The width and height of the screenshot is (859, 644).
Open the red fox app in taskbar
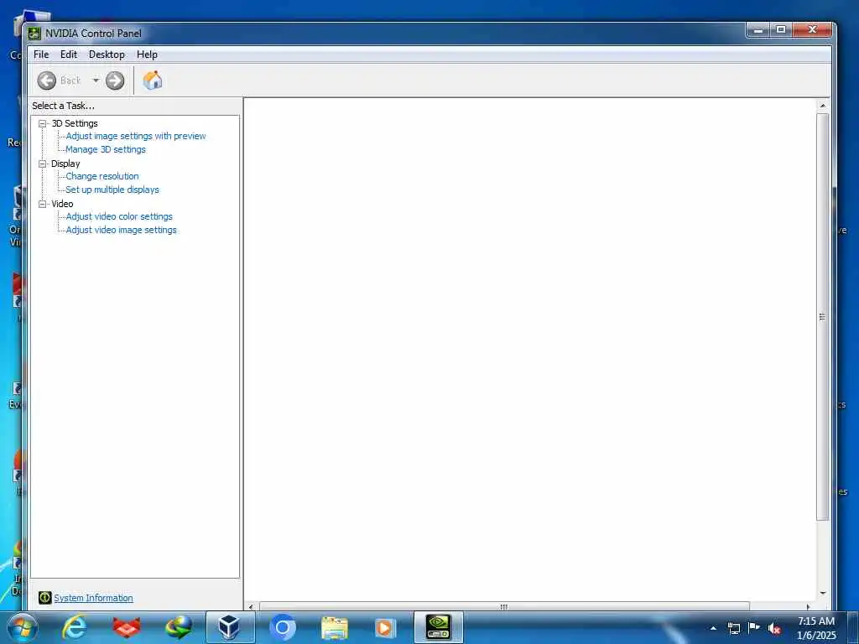tap(127, 627)
